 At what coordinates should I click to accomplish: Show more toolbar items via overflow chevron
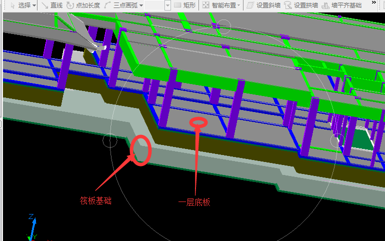(x=373, y=2)
